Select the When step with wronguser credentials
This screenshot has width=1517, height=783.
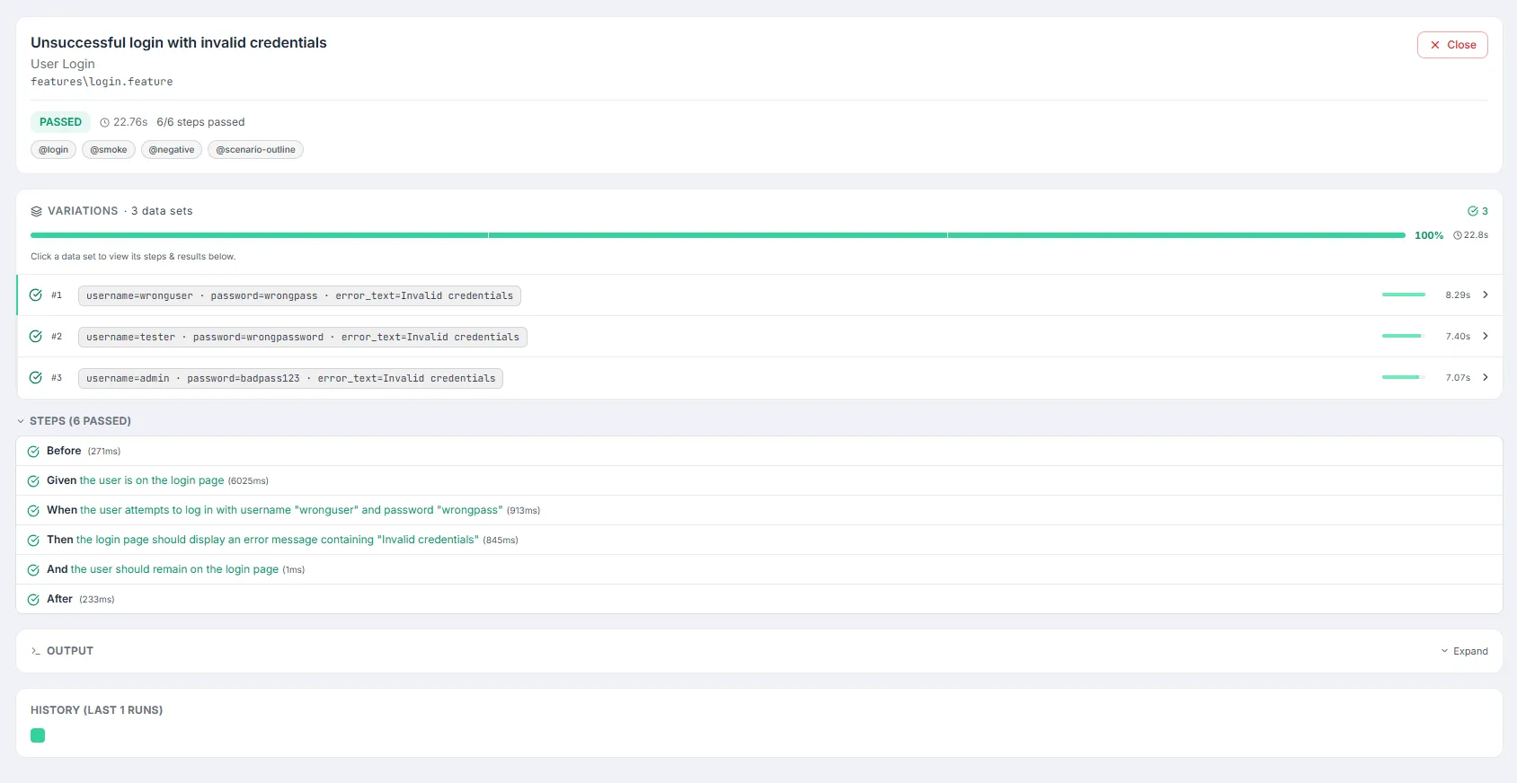pos(759,510)
